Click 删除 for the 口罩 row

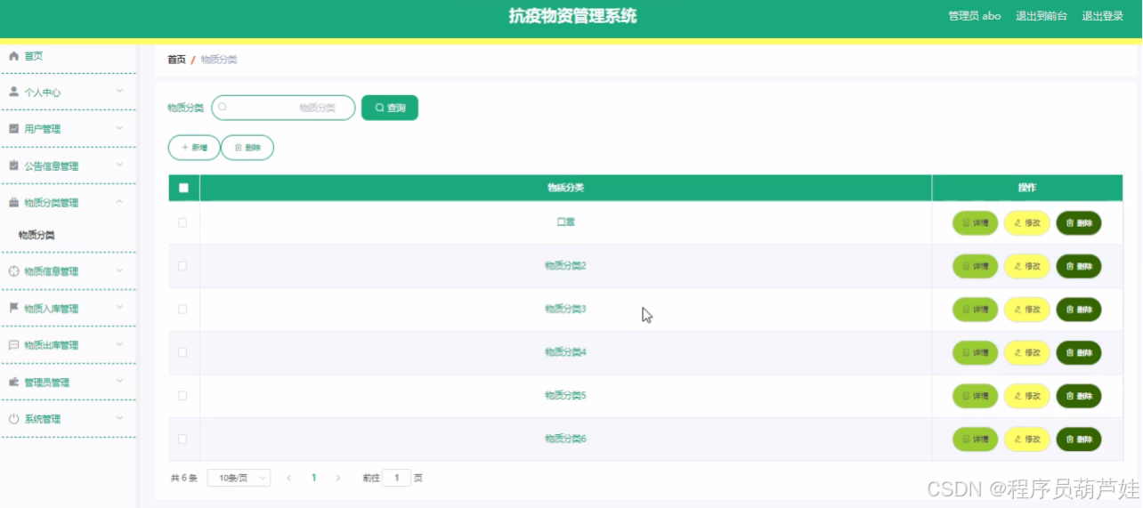point(1079,223)
